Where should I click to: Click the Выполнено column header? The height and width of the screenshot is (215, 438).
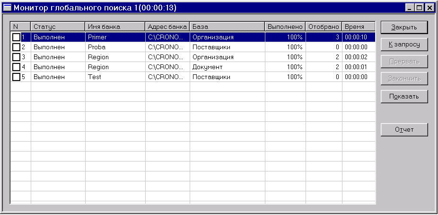[285, 27]
